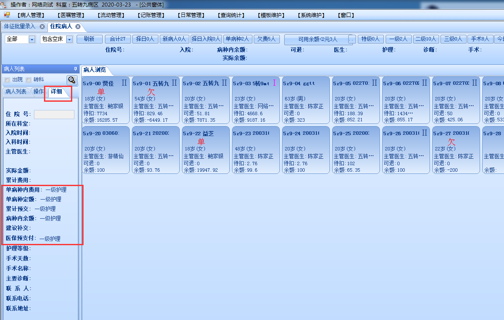Open the 包含空床 dropdown

70,40
